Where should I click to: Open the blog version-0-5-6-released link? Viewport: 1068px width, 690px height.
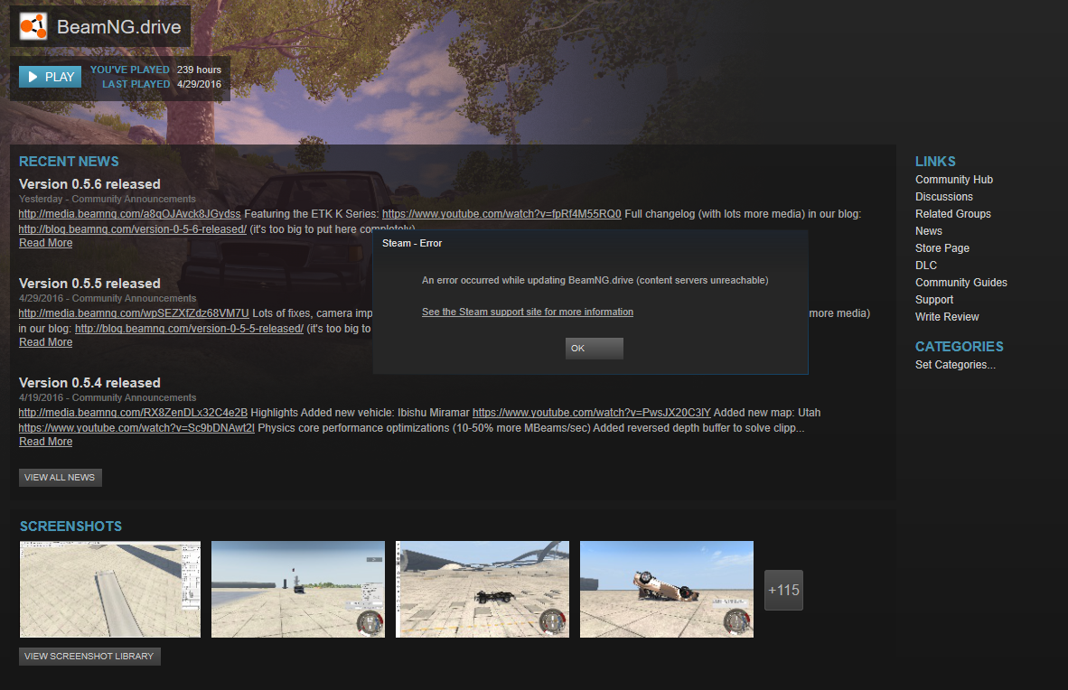pos(132,229)
